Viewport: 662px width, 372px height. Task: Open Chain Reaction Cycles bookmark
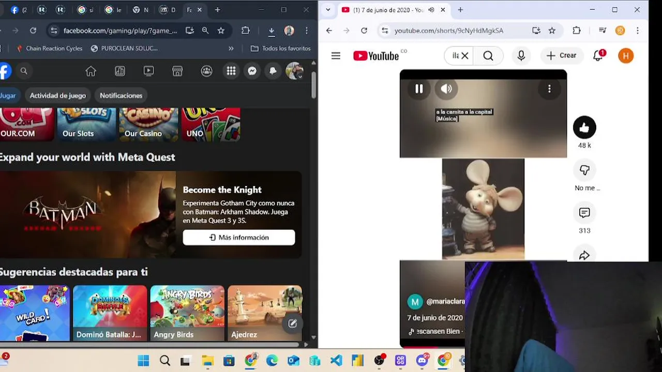[x=49, y=48]
